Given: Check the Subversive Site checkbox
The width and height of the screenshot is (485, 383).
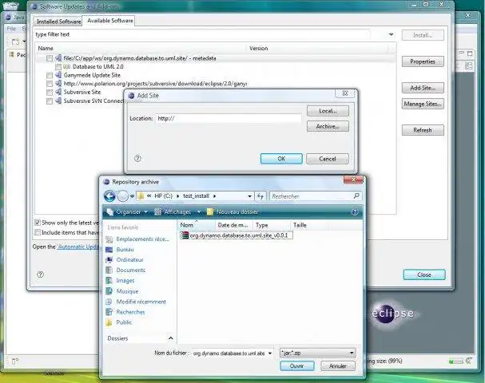Looking at the screenshot, I should pyautogui.click(x=50, y=93).
